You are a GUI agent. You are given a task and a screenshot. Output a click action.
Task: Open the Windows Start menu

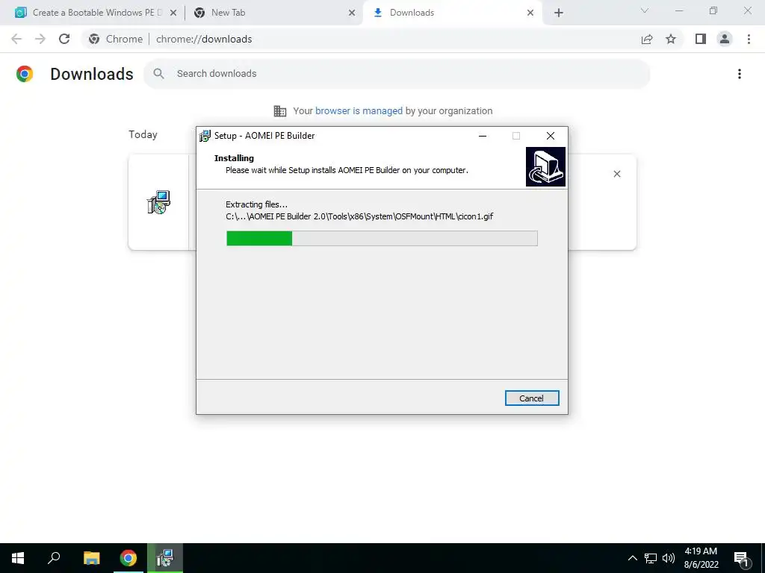click(18, 558)
